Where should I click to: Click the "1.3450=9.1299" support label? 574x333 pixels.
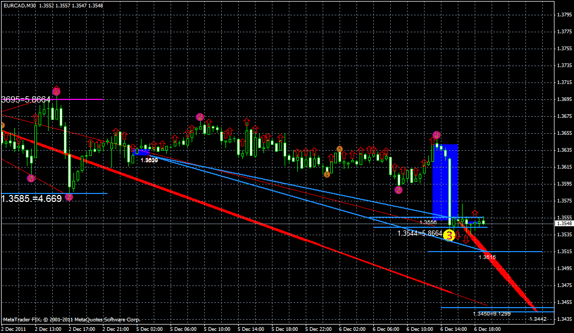tap(491, 313)
